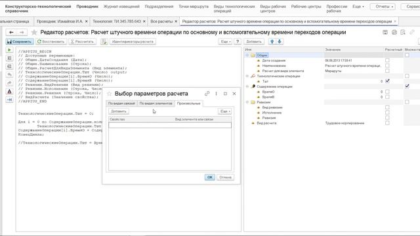Open the Еще dropdown inside the dialog
420x236 pixels.
click(224, 111)
